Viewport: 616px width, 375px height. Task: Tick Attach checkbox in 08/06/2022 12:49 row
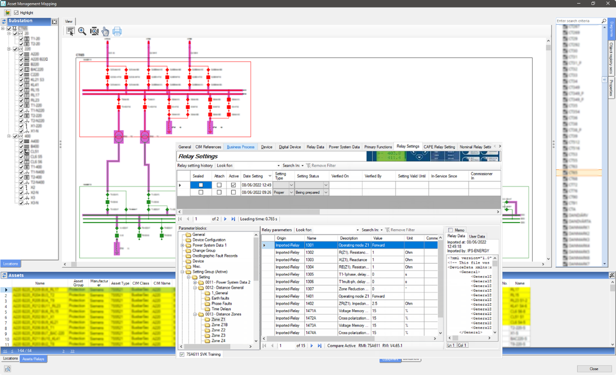pyautogui.click(x=219, y=185)
